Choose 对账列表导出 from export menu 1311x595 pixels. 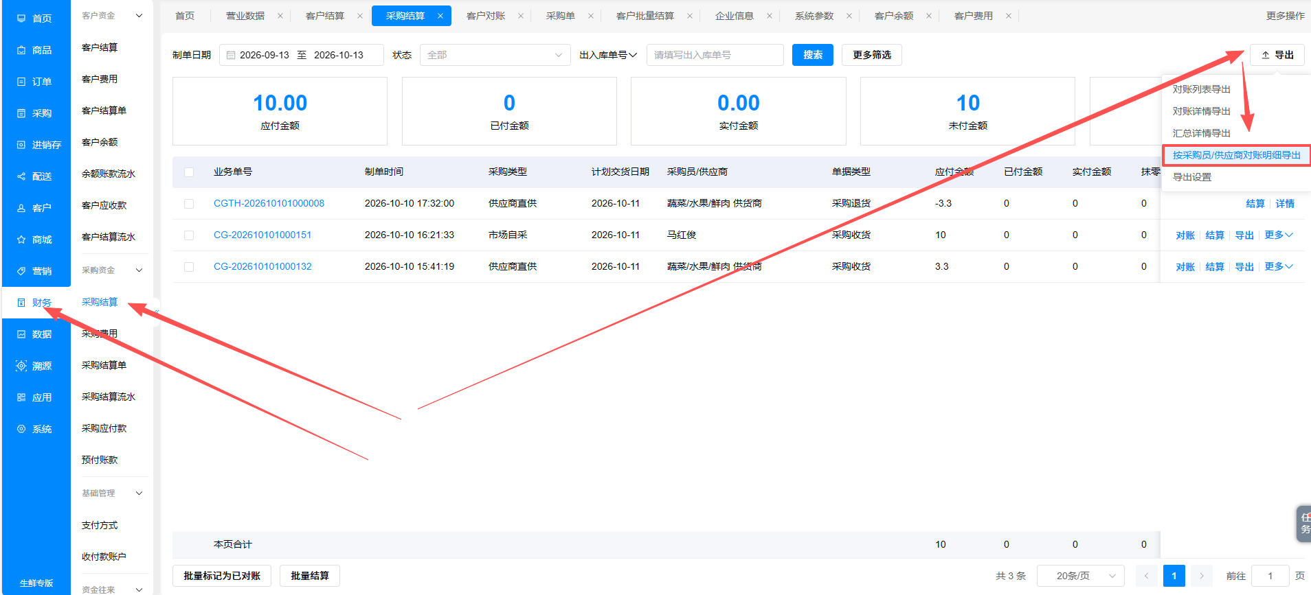[1201, 89]
